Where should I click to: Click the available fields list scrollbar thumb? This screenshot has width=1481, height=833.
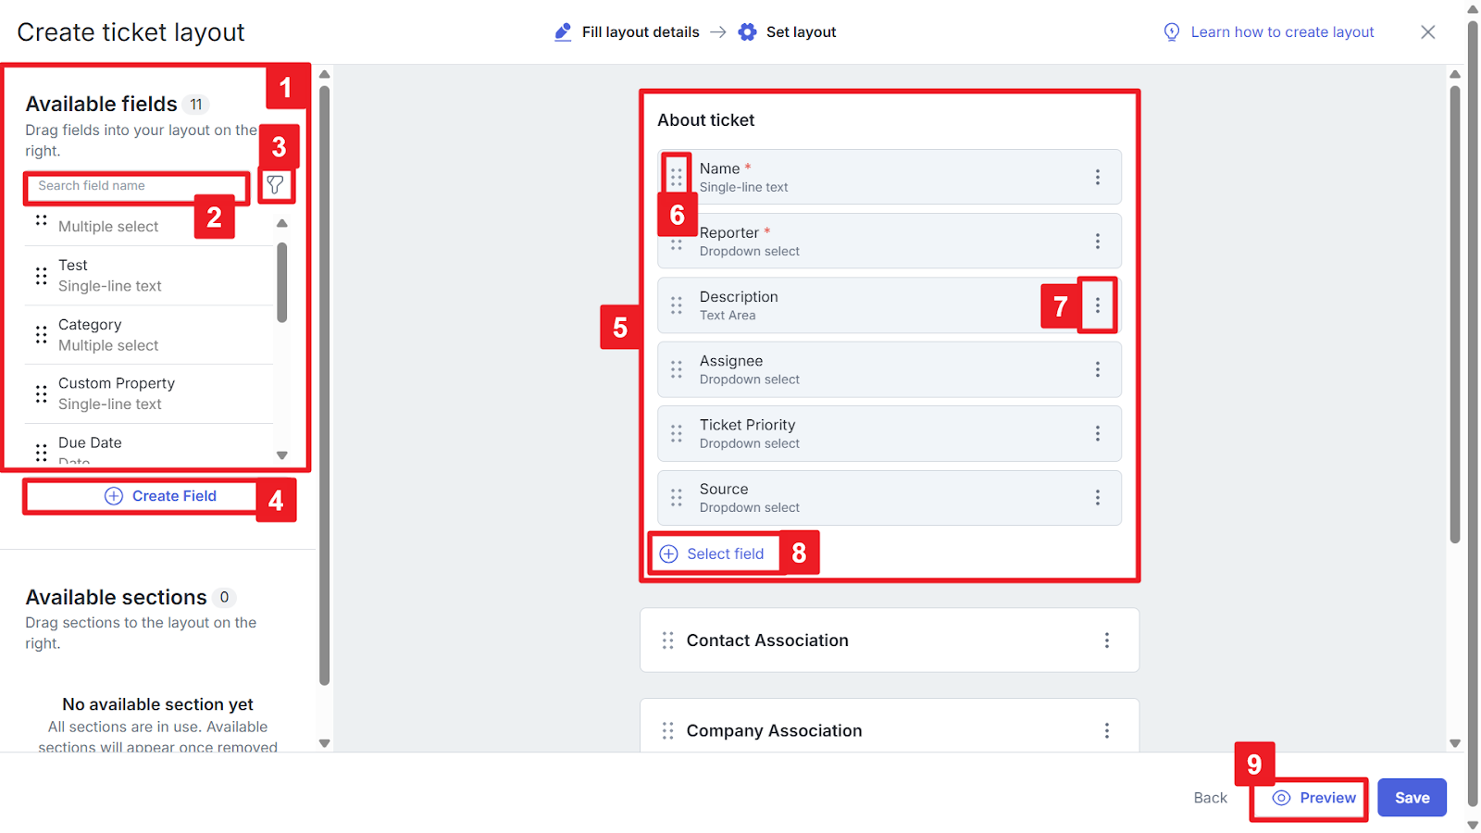click(x=282, y=282)
